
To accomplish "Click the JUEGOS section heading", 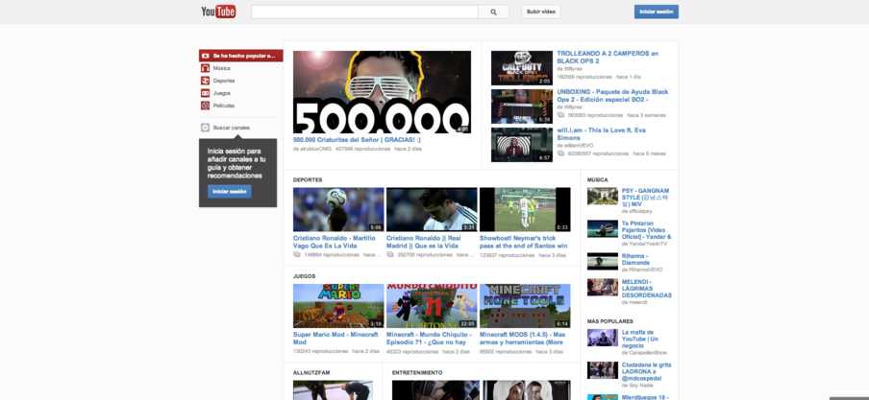I will [305, 276].
